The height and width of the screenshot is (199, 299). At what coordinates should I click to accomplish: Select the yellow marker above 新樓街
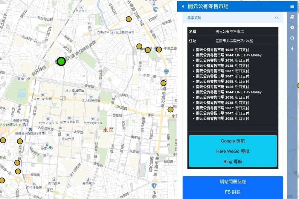[18, 172]
